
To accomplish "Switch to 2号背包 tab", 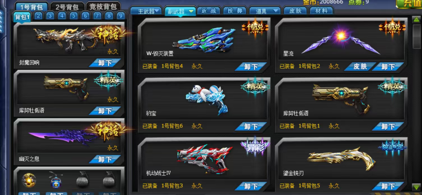I will [67, 7].
